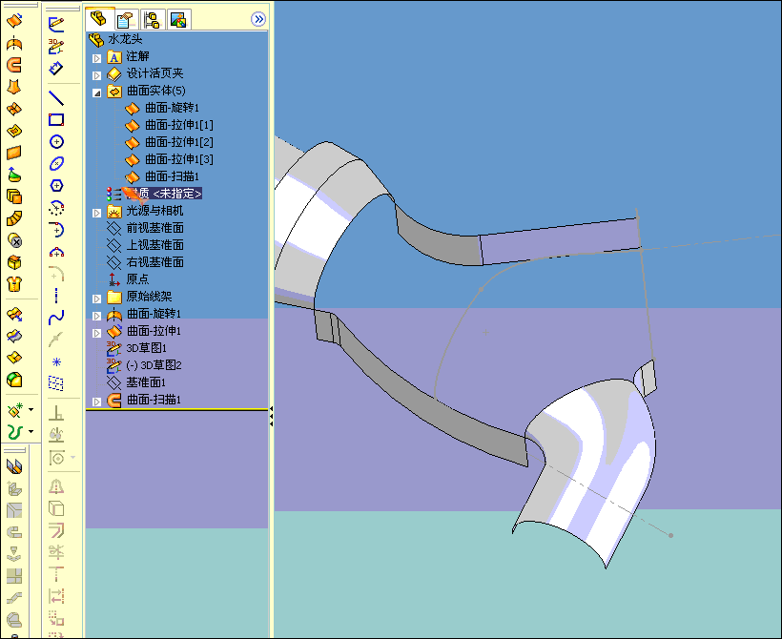
Task: Select the Revolved Surface tool
Action: coord(14,44)
